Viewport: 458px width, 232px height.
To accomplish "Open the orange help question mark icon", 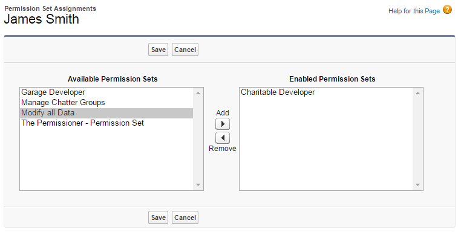I will click(447, 10).
